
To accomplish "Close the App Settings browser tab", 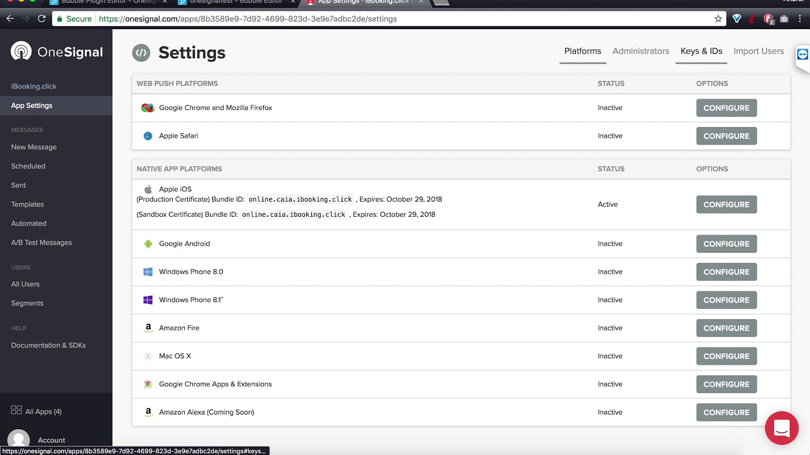I will (x=421, y=2).
